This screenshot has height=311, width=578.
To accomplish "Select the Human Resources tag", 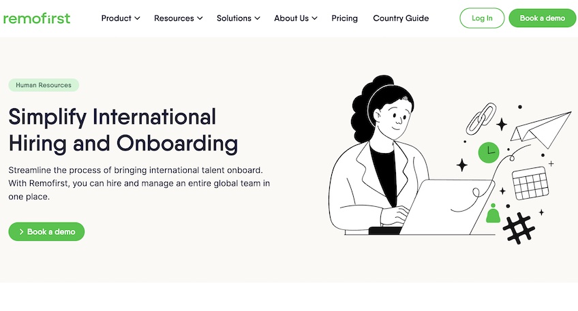I will click(x=44, y=85).
